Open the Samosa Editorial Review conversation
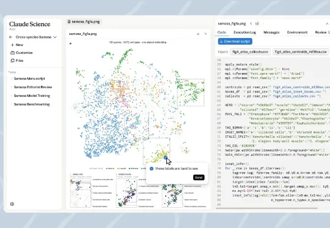 coord(33,87)
